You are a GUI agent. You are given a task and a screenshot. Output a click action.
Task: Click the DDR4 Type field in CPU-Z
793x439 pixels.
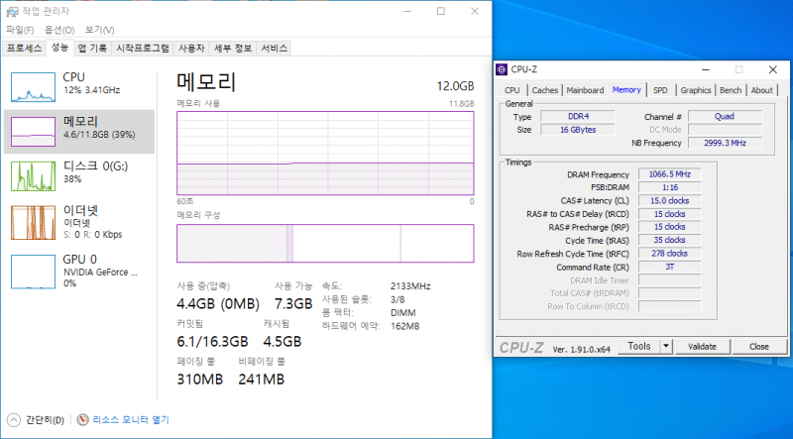[x=578, y=116]
